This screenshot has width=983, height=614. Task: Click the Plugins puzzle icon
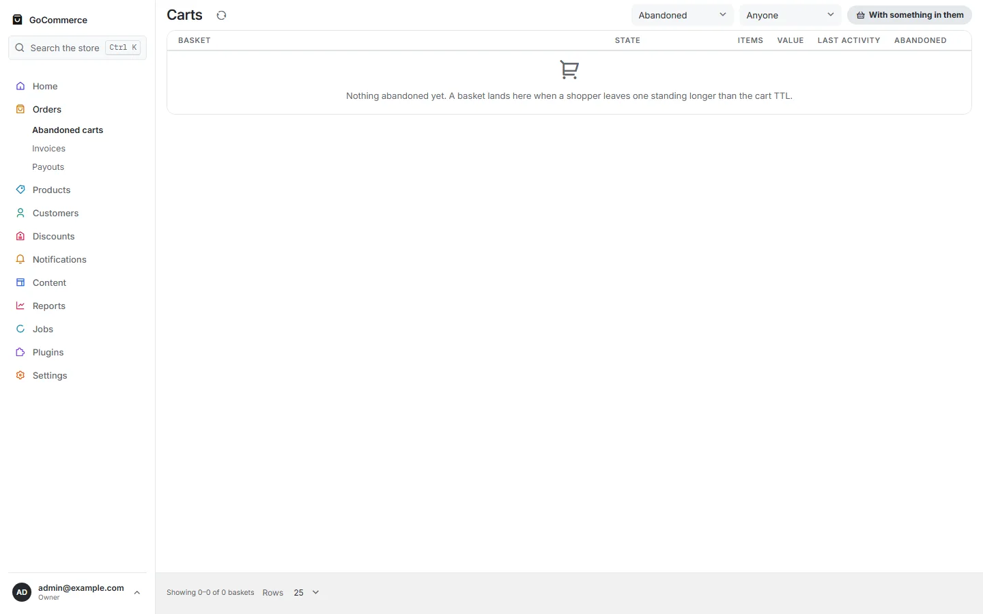(x=20, y=352)
